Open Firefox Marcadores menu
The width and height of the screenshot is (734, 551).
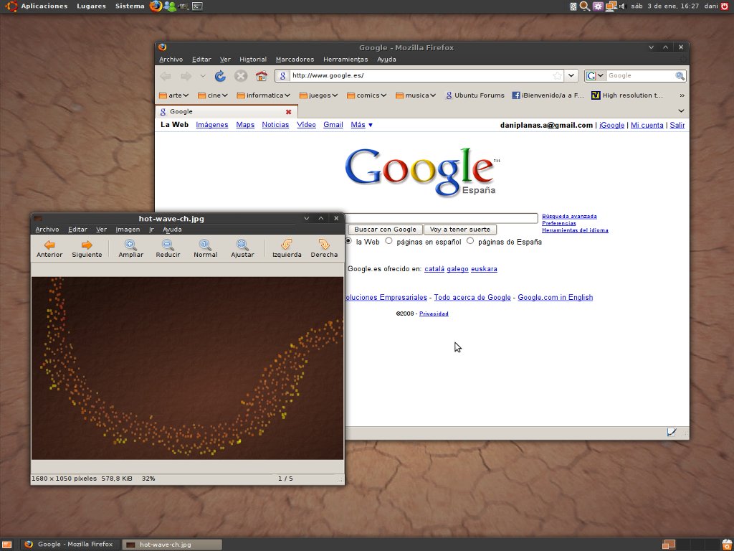click(295, 60)
